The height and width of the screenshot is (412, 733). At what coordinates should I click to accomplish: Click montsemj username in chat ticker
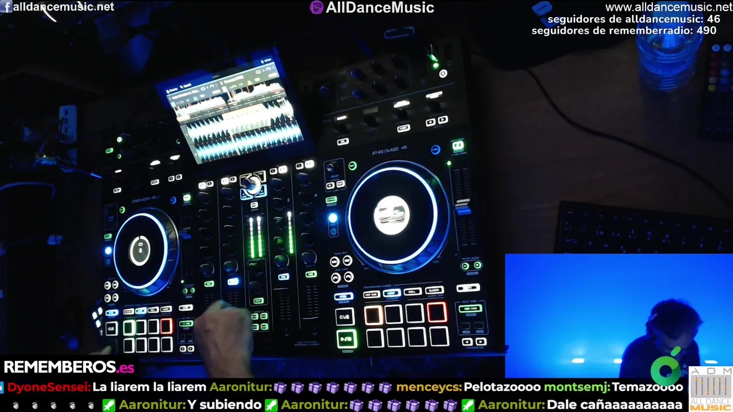tap(577, 387)
